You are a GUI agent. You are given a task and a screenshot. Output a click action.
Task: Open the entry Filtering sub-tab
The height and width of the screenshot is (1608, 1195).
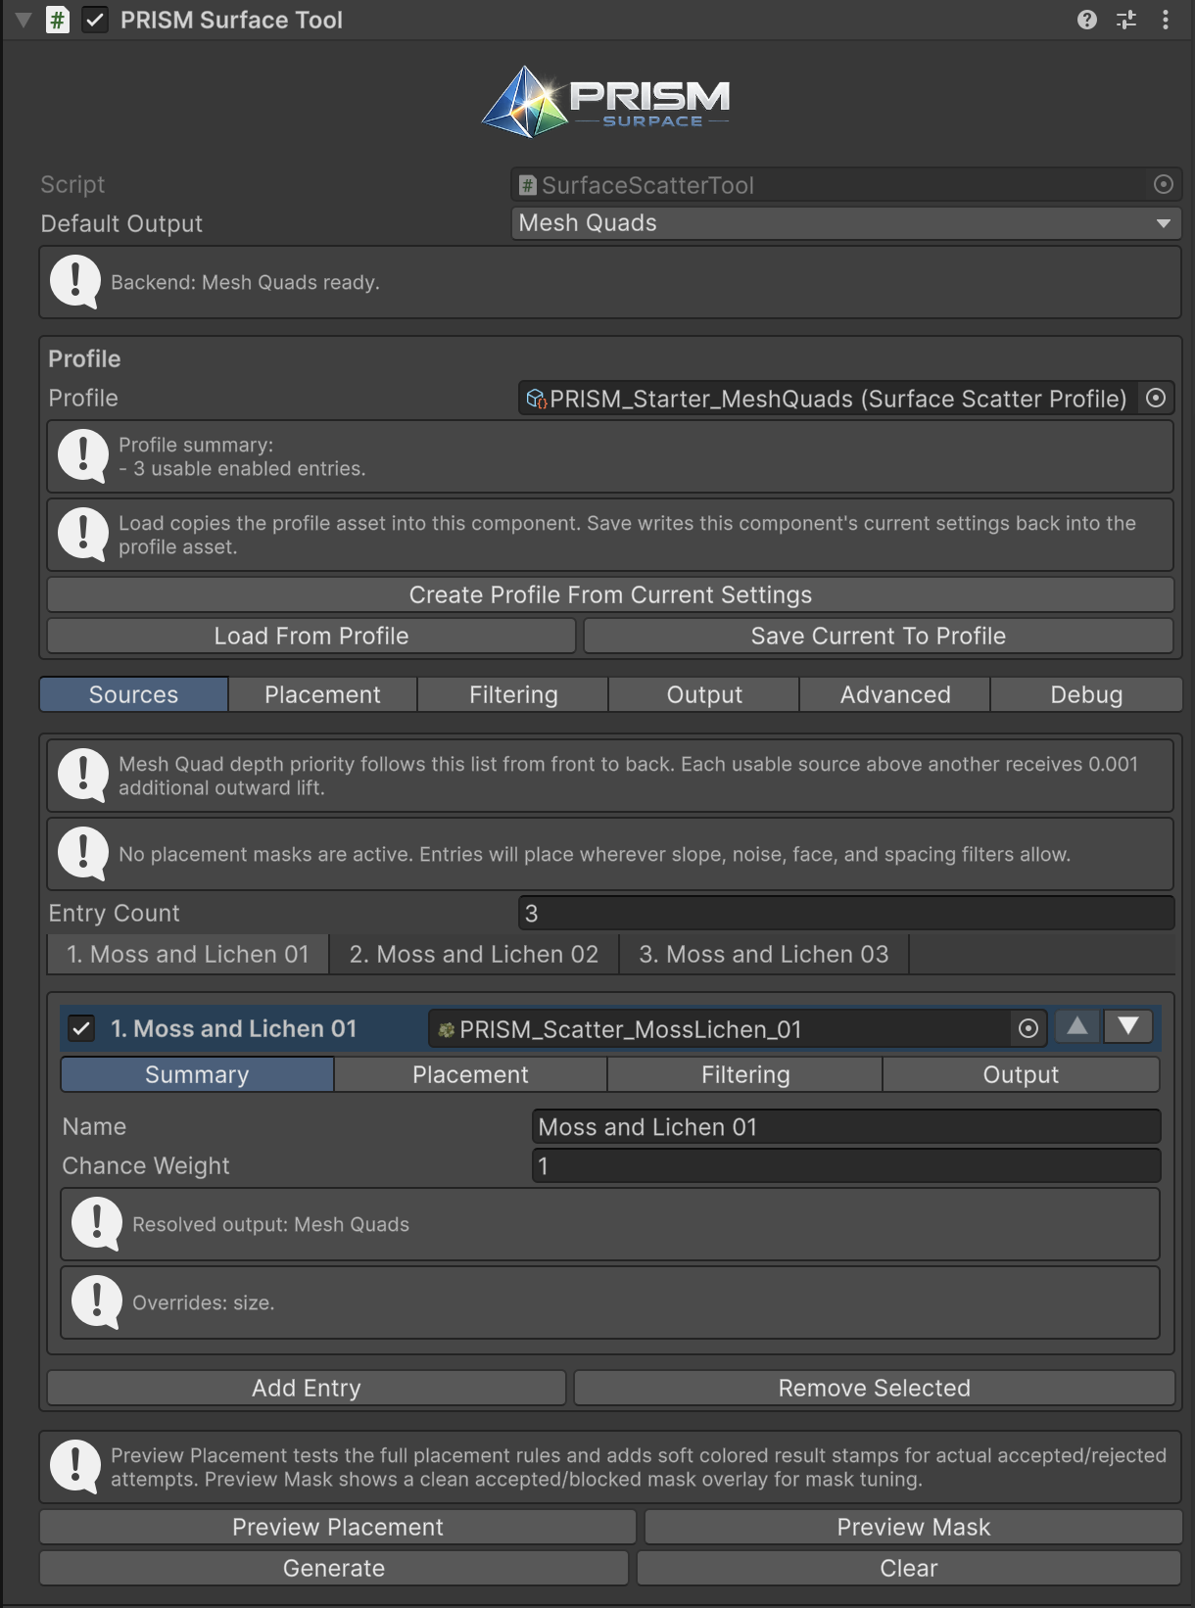tap(745, 1074)
